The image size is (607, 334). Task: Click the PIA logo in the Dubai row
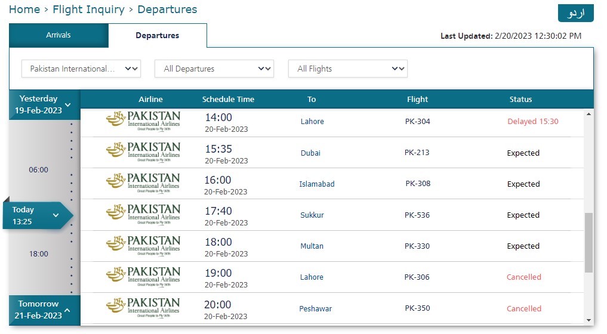(143, 152)
